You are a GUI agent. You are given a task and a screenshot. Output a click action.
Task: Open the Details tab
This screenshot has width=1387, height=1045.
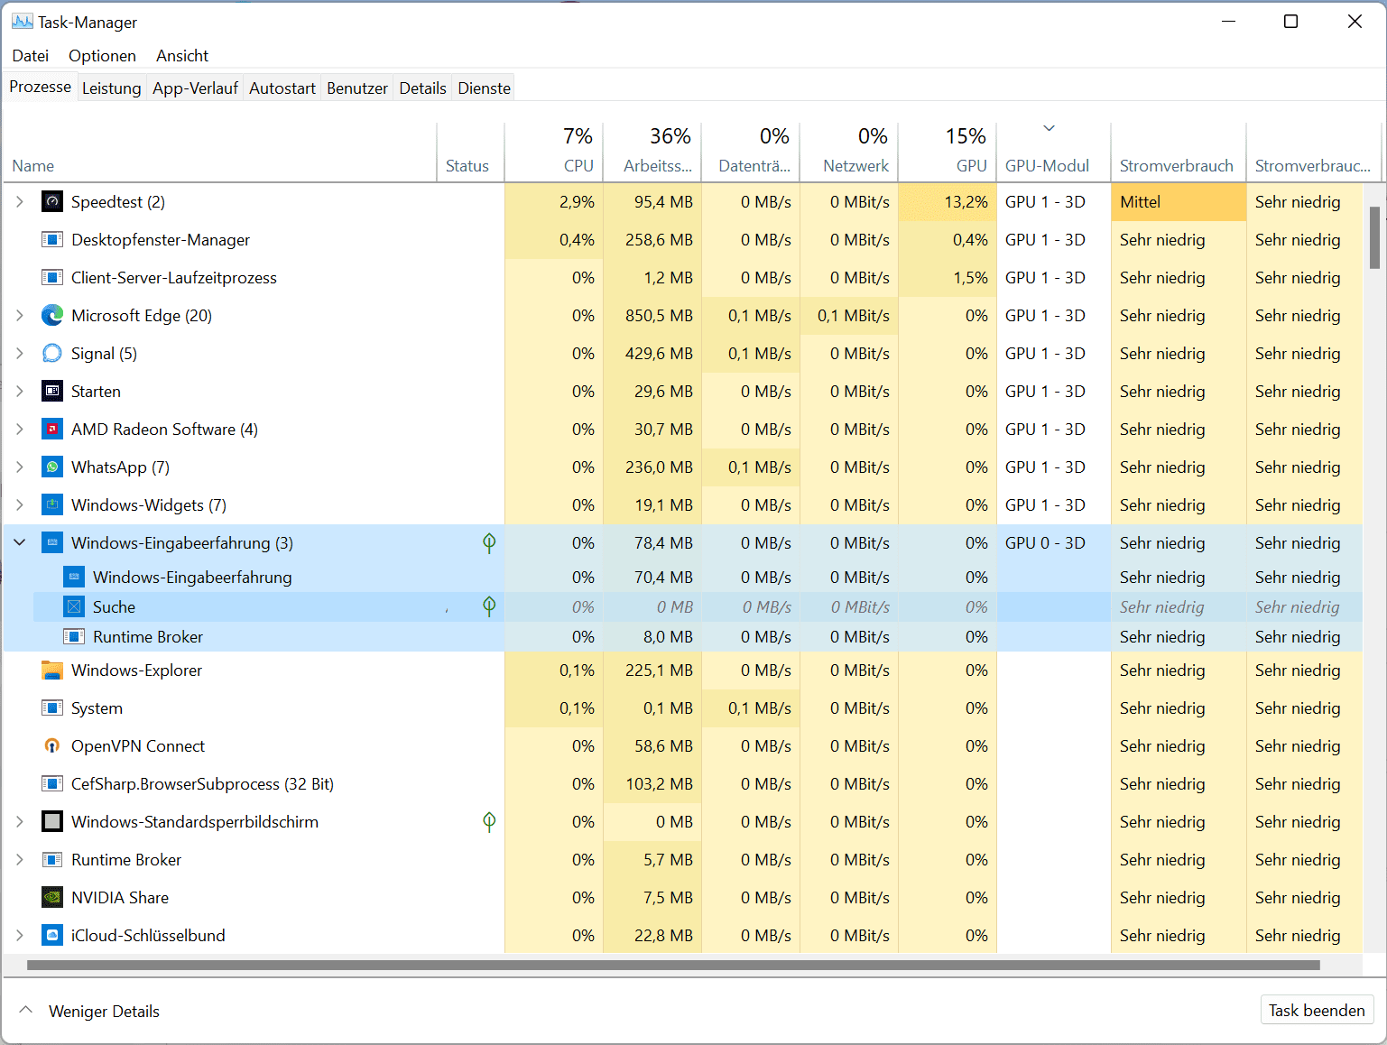click(423, 88)
